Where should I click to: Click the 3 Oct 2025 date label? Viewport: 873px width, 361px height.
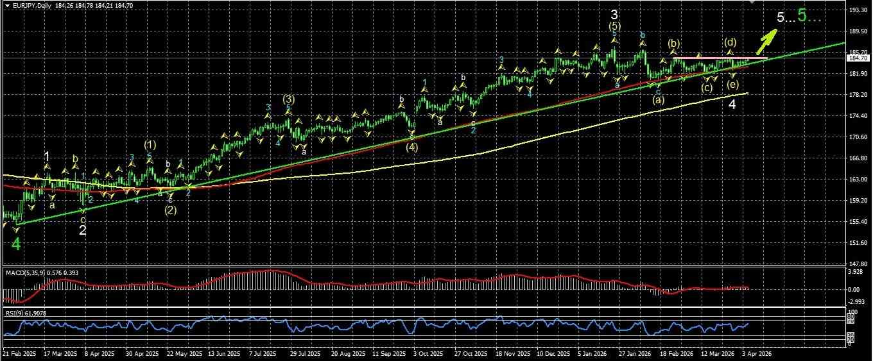428,353
